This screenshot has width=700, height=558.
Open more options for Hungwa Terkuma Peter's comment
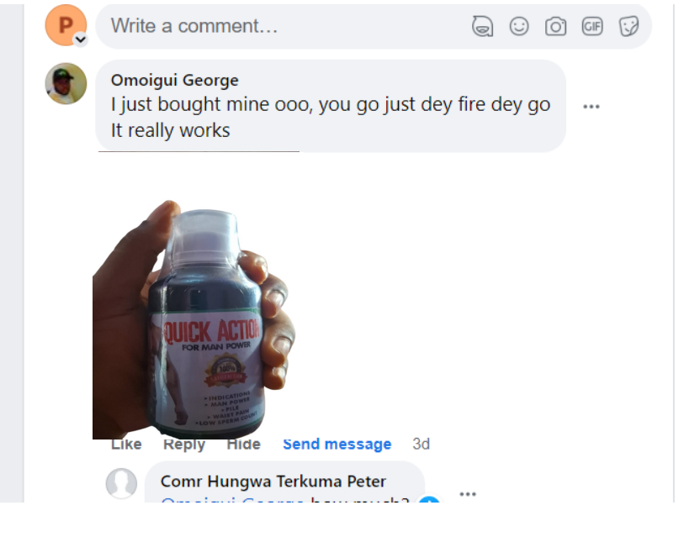tap(468, 494)
